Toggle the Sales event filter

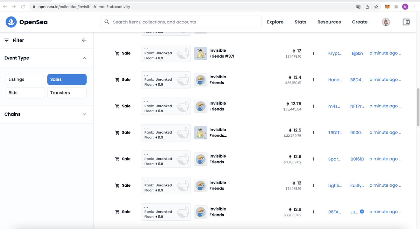coord(67,79)
